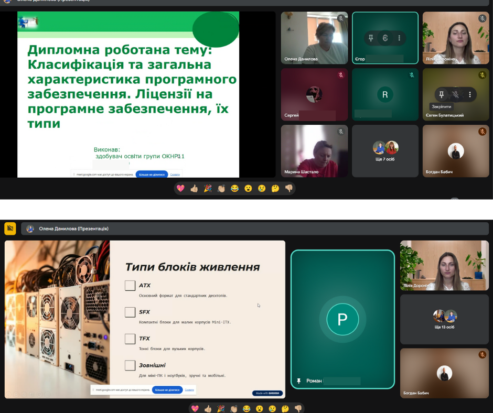Click muted mic icon on Марина Шастало's tile

click(341, 132)
